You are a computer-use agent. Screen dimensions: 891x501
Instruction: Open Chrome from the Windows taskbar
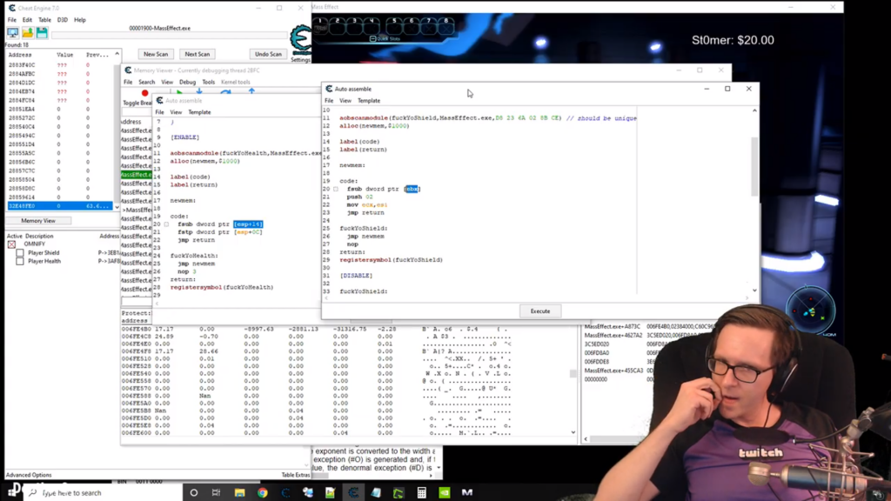point(262,492)
